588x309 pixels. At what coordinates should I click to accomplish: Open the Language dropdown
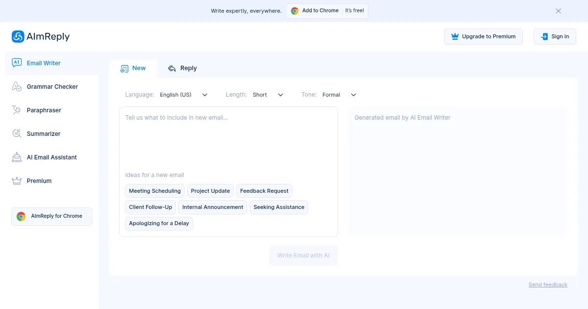[x=184, y=95]
